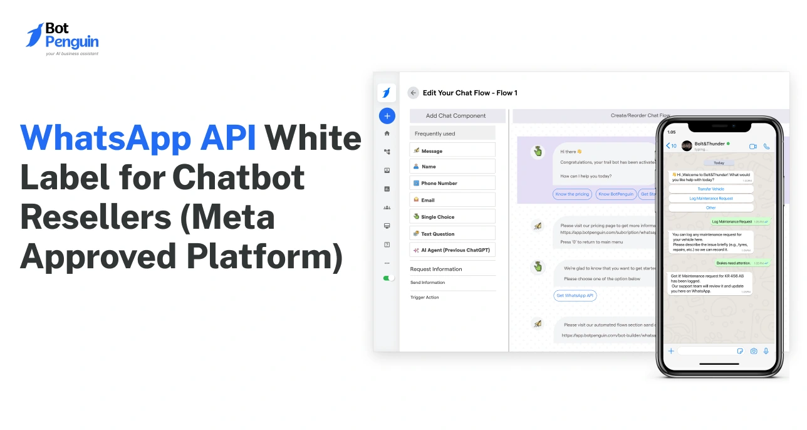Viewport: 807px width, 430px height.
Task: Click the microphone icon in the phone chat
Action: point(766,351)
